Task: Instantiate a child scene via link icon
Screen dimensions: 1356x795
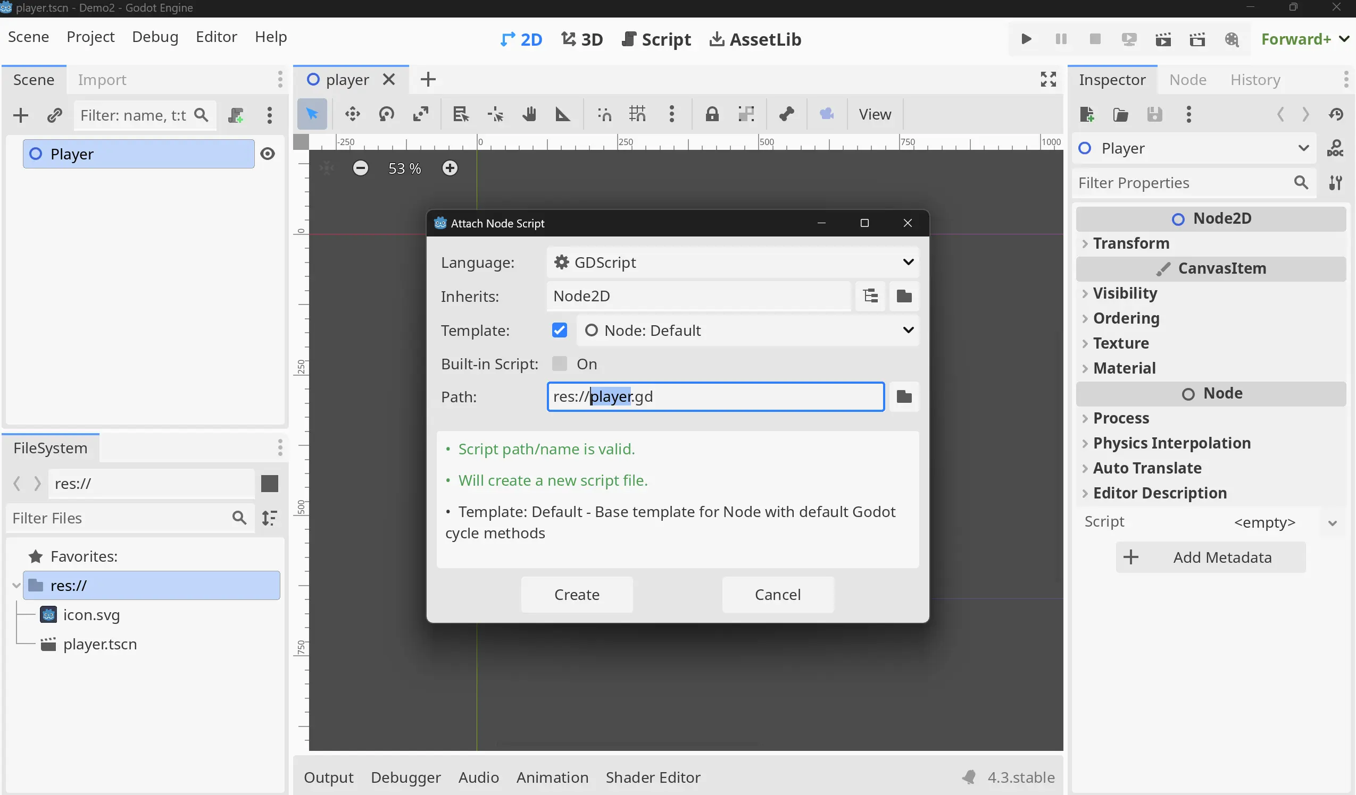Action: [x=54, y=115]
